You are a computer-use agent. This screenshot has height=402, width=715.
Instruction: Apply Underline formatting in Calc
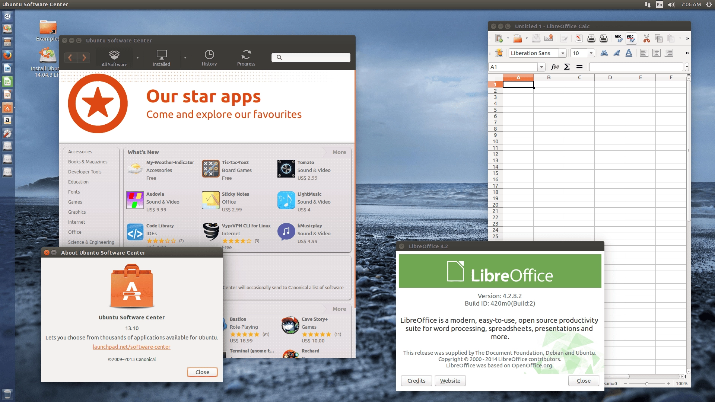point(629,53)
